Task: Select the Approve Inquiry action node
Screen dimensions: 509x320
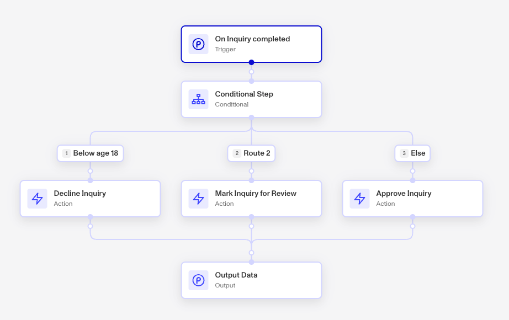Action: click(412, 199)
